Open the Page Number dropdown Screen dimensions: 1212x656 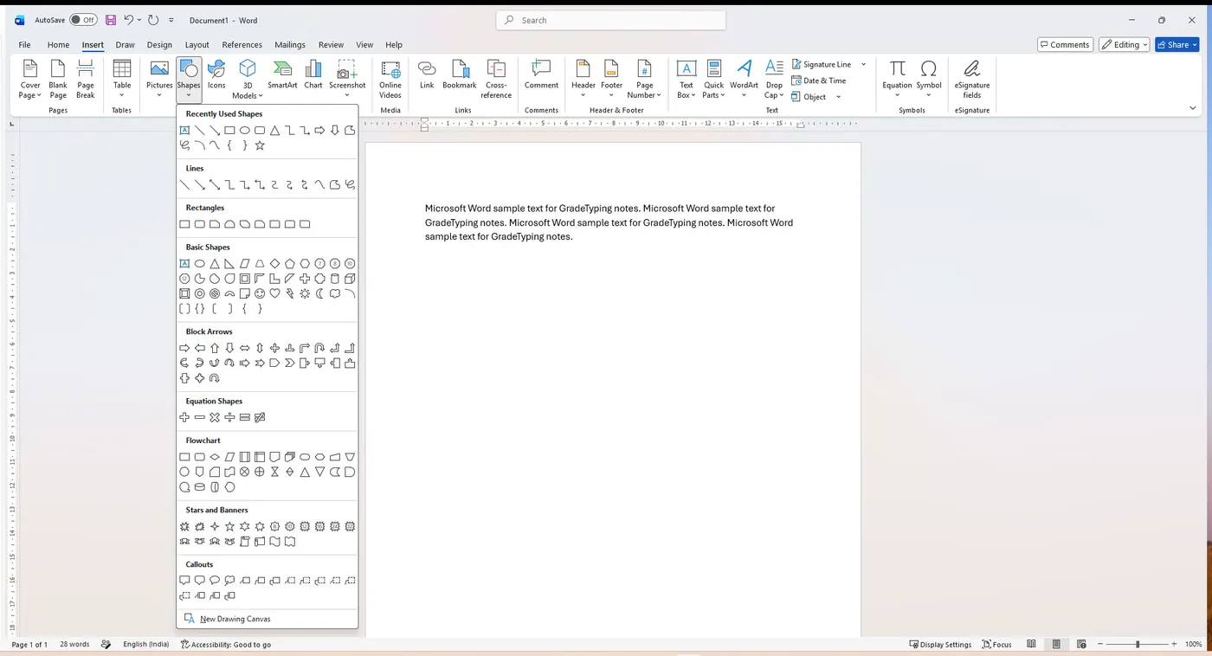(644, 80)
